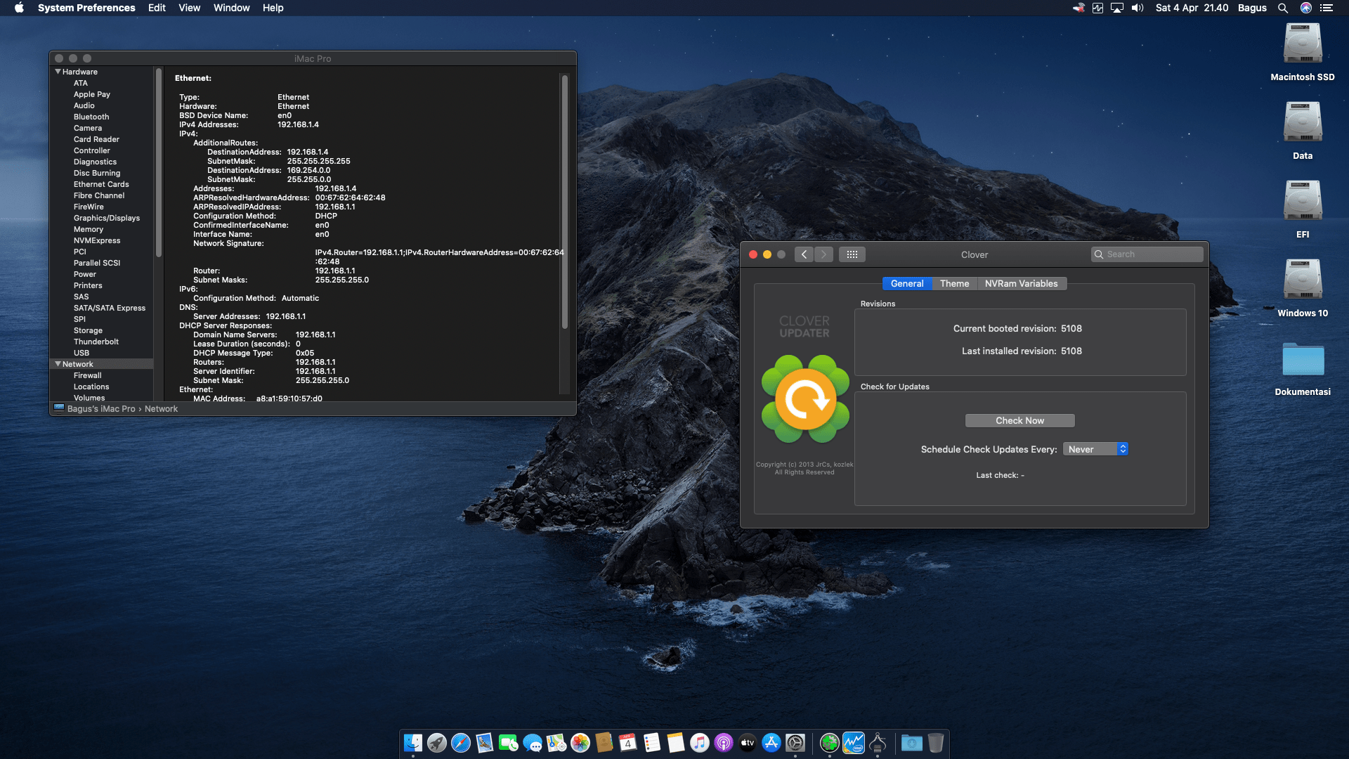
Task: Open the AirPlay menu bar icon
Action: [1117, 8]
